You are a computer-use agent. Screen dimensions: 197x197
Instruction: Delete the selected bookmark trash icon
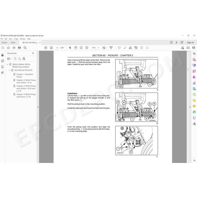pos(15,59)
